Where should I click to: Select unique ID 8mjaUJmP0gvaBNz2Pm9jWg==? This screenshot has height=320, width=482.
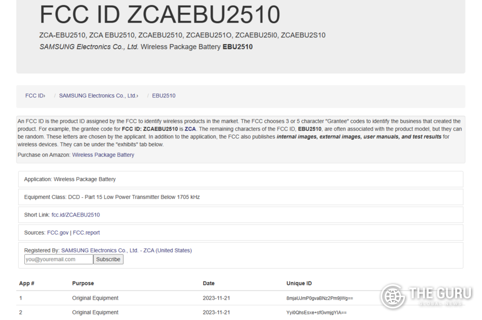(x=319, y=298)
